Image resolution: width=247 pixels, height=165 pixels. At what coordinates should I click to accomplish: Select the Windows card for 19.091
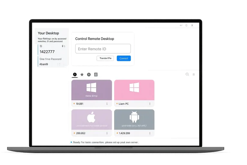(92, 90)
